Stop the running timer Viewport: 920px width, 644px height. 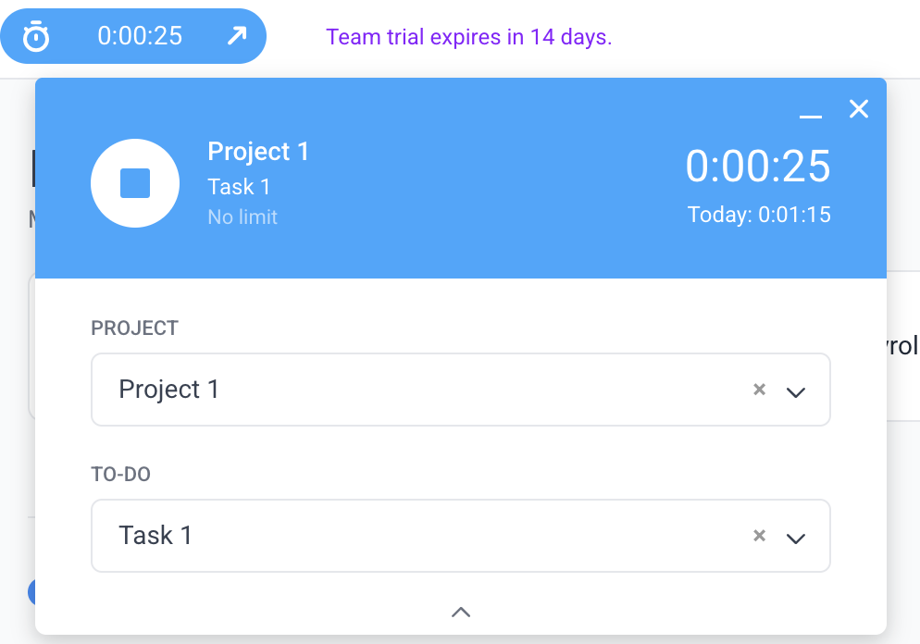click(x=135, y=183)
